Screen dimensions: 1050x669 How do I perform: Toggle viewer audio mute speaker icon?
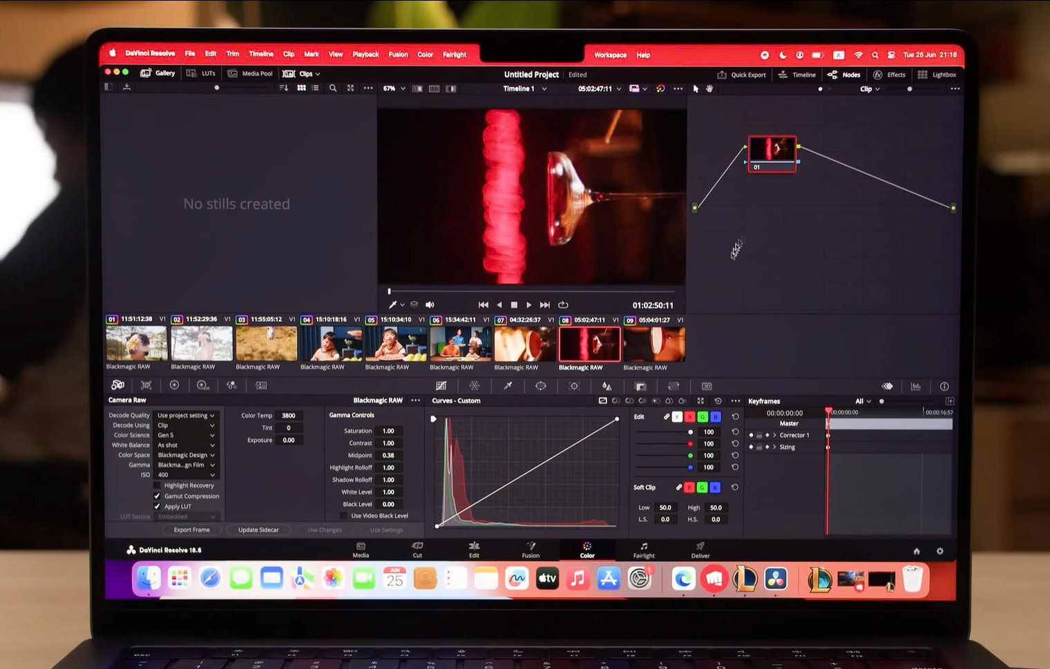coord(430,304)
